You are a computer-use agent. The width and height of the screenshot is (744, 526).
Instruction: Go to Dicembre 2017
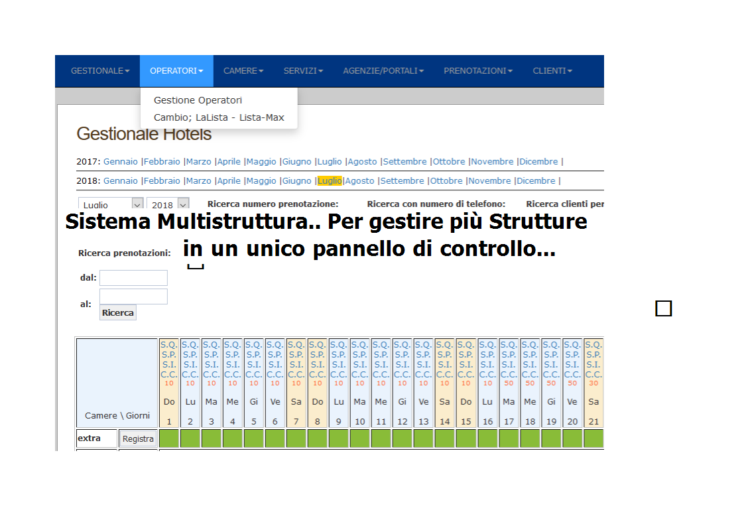click(x=538, y=161)
